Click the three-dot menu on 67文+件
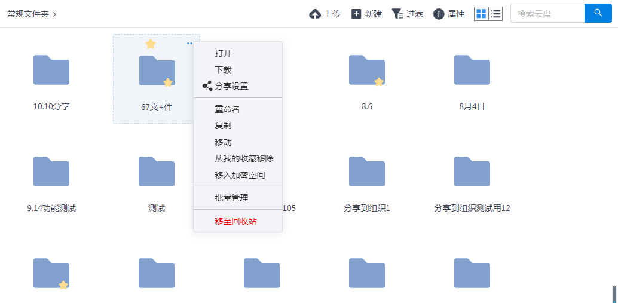 189,44
